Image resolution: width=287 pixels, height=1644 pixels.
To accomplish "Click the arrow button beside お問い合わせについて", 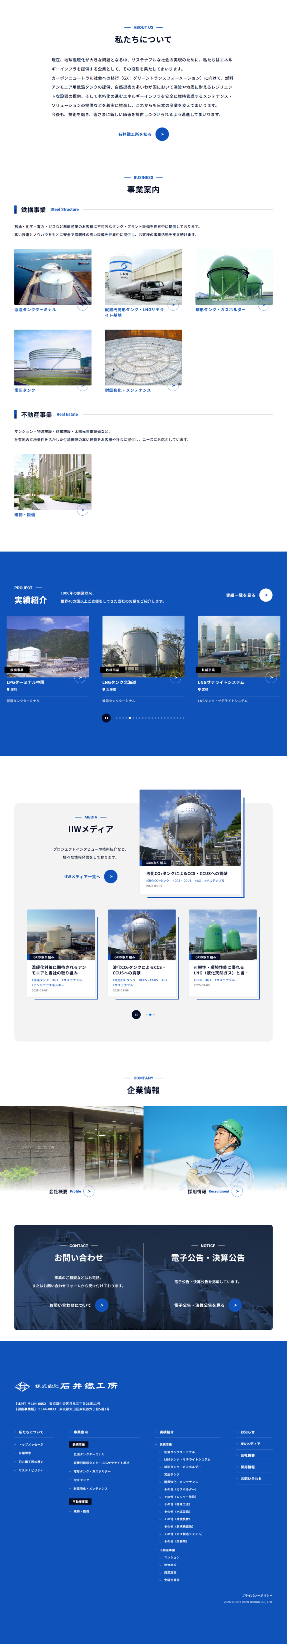I will click(102, 1305).
